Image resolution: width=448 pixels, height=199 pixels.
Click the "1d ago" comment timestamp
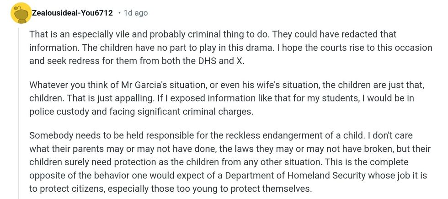click(135, 13)
